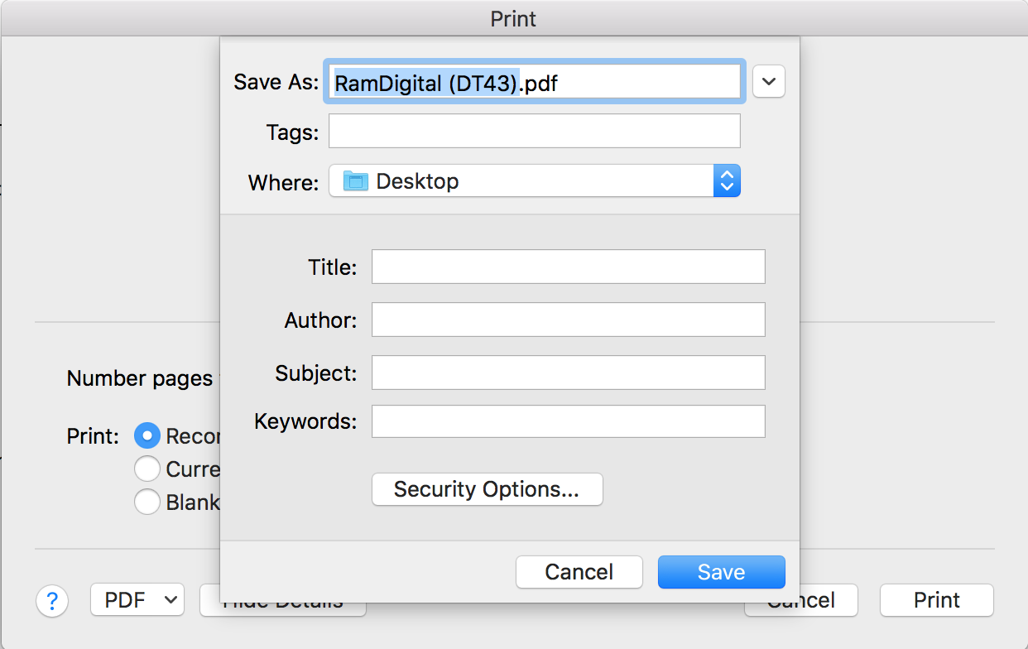1028x649 pixels.
Task: Click the blue help question mark icon
Action: pos(52,600)
